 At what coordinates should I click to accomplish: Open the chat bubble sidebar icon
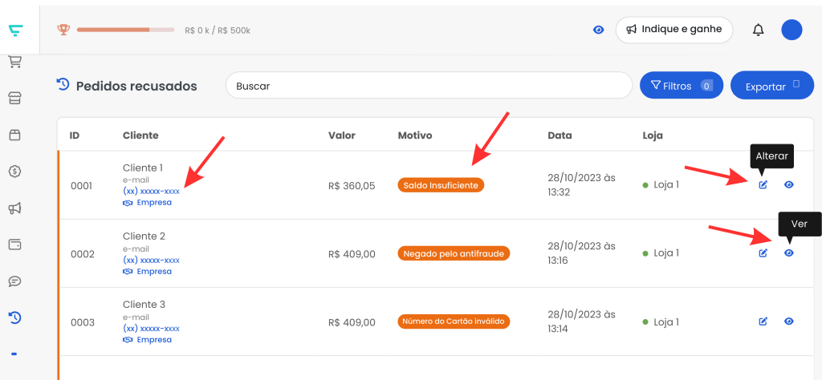point(15,281)
